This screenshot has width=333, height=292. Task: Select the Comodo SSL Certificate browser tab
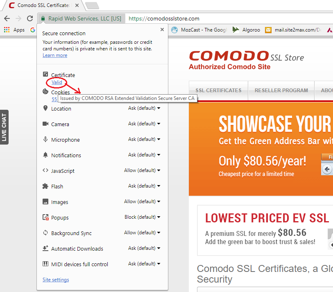[43, 5]
